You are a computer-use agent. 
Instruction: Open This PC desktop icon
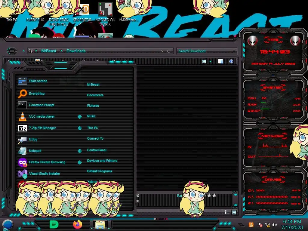pyautogui.click(x=12, y=12)
